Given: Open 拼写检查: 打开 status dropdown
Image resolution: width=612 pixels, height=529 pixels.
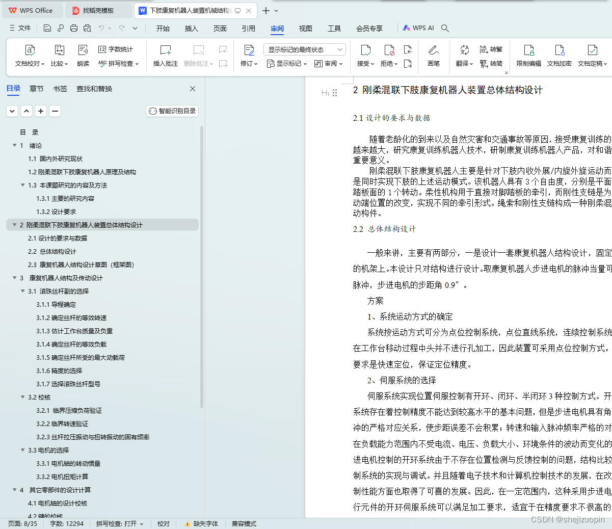Looking at the screenshot, I should point(120,523).
